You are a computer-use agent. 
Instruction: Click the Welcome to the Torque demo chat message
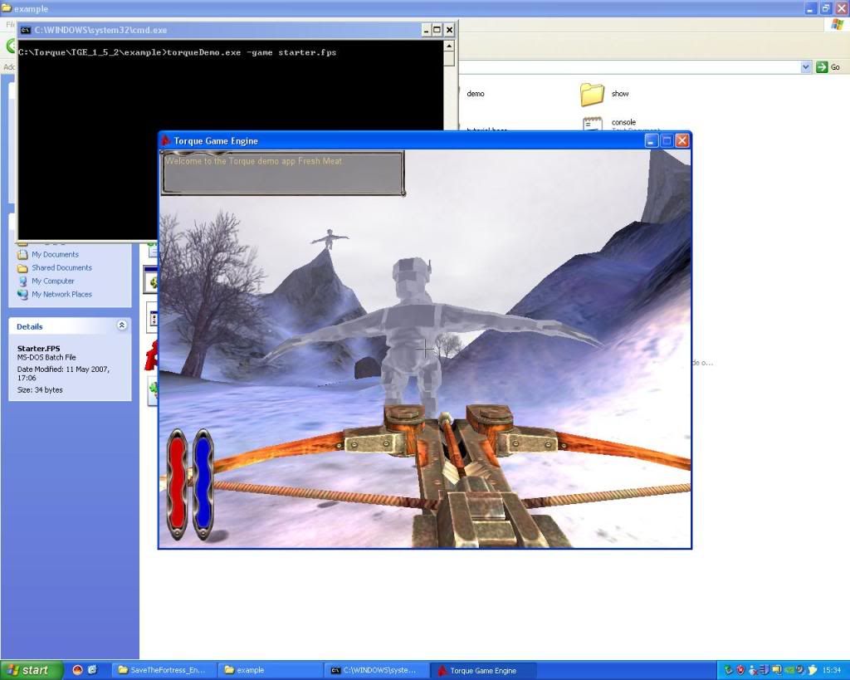[x=254, y=161]
